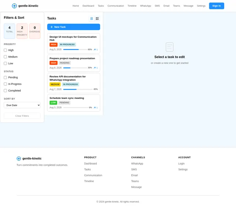Switch to grid view icon
Image resolution: width=236 pixels, height=208 pixels.
coord(97,19)
